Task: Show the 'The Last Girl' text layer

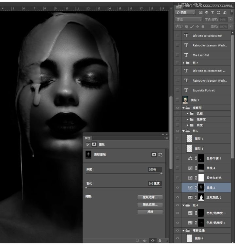Action: [178, 55]
